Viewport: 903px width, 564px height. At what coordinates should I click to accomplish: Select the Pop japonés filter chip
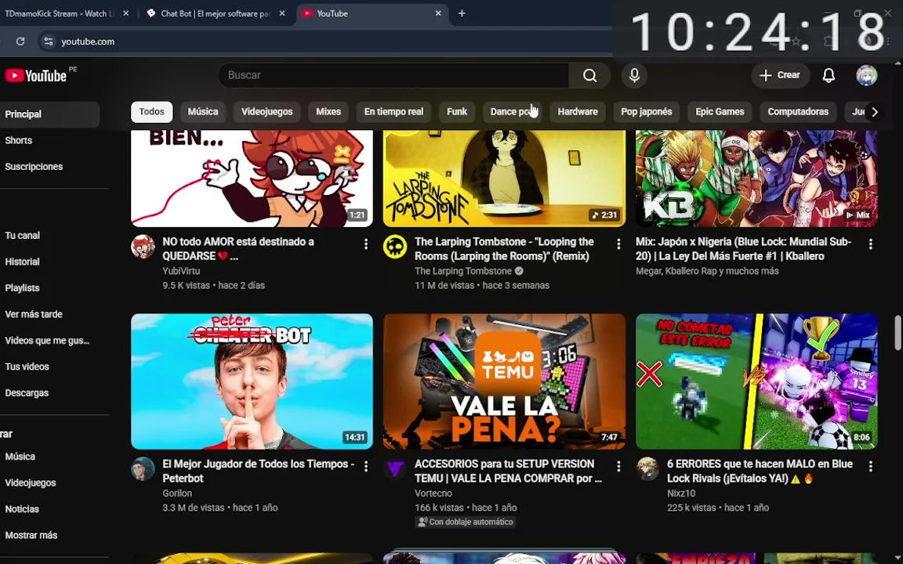tap(646, 112)
